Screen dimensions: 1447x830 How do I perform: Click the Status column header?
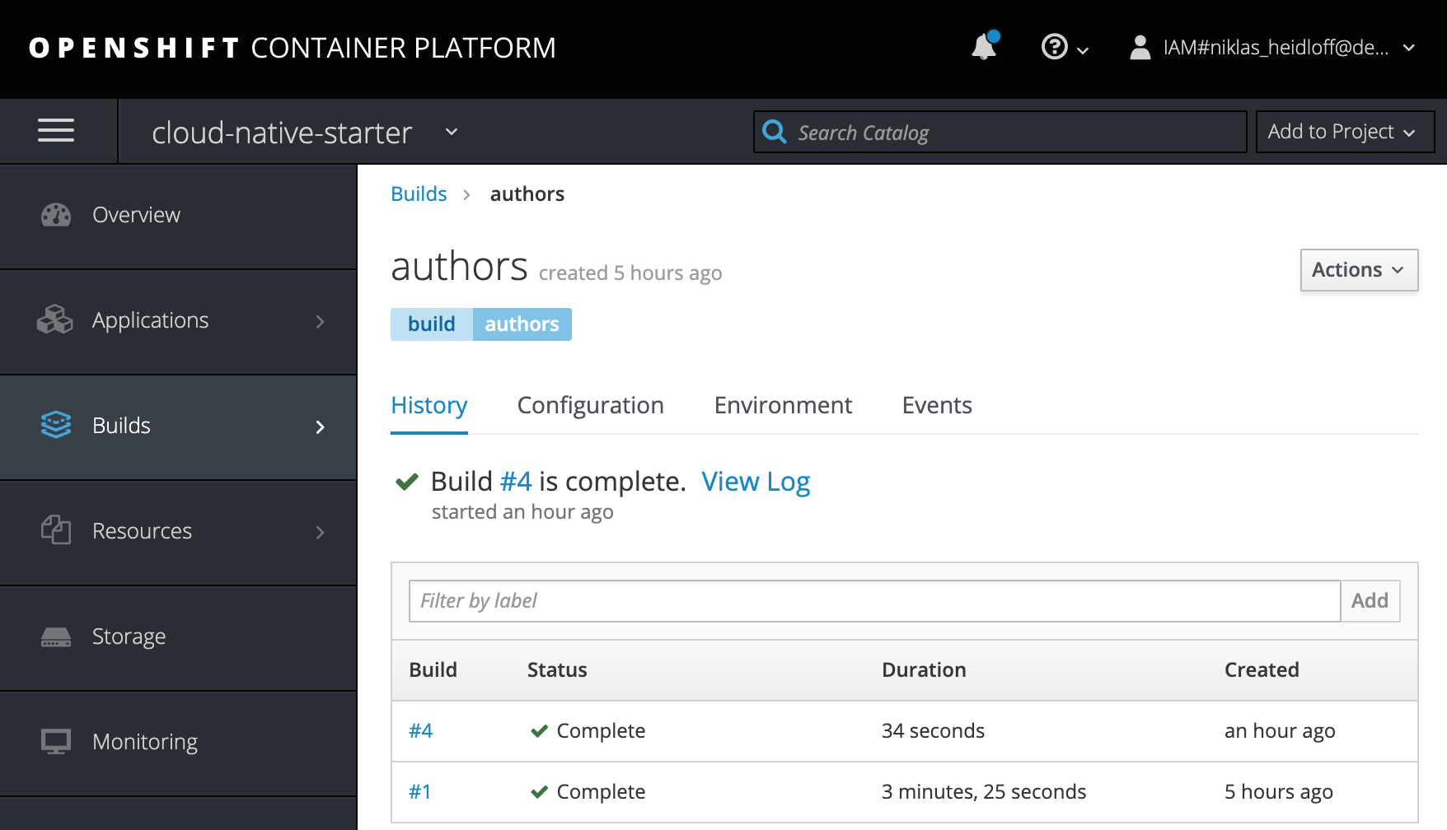click(557, 670)
